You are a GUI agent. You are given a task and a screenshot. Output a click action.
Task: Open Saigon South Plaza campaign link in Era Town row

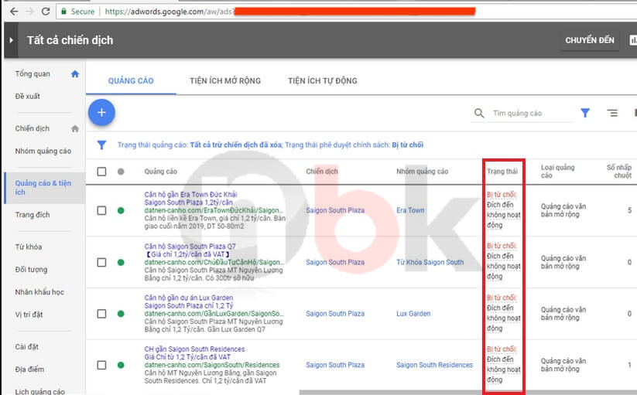click(335, 210)
